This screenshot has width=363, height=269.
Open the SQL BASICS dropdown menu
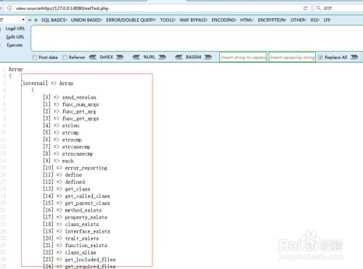(x=54, y=20)
